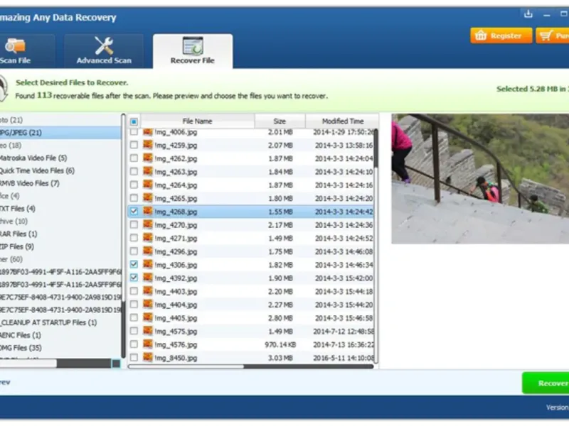
Task: Click the image icon of Img_4575.jpg
Action: [148, 330]
